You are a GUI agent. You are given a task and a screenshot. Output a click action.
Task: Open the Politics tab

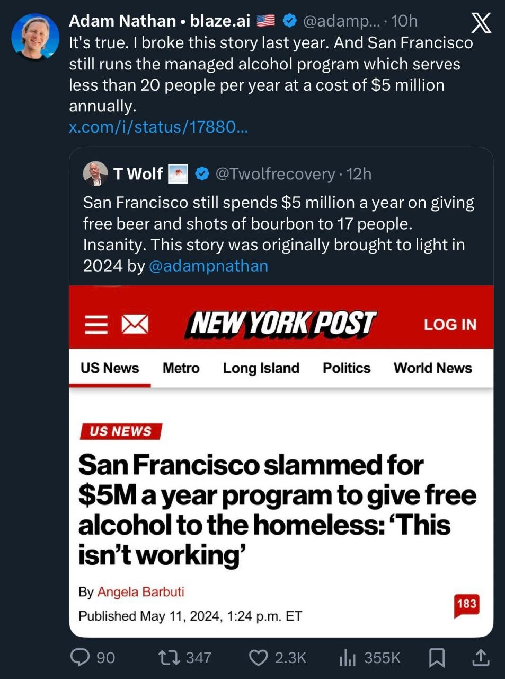pos(347,368)
